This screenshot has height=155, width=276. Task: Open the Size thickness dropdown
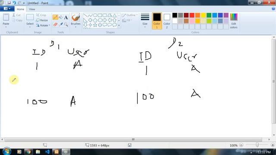pyautogui.click(x=145, y=21)
